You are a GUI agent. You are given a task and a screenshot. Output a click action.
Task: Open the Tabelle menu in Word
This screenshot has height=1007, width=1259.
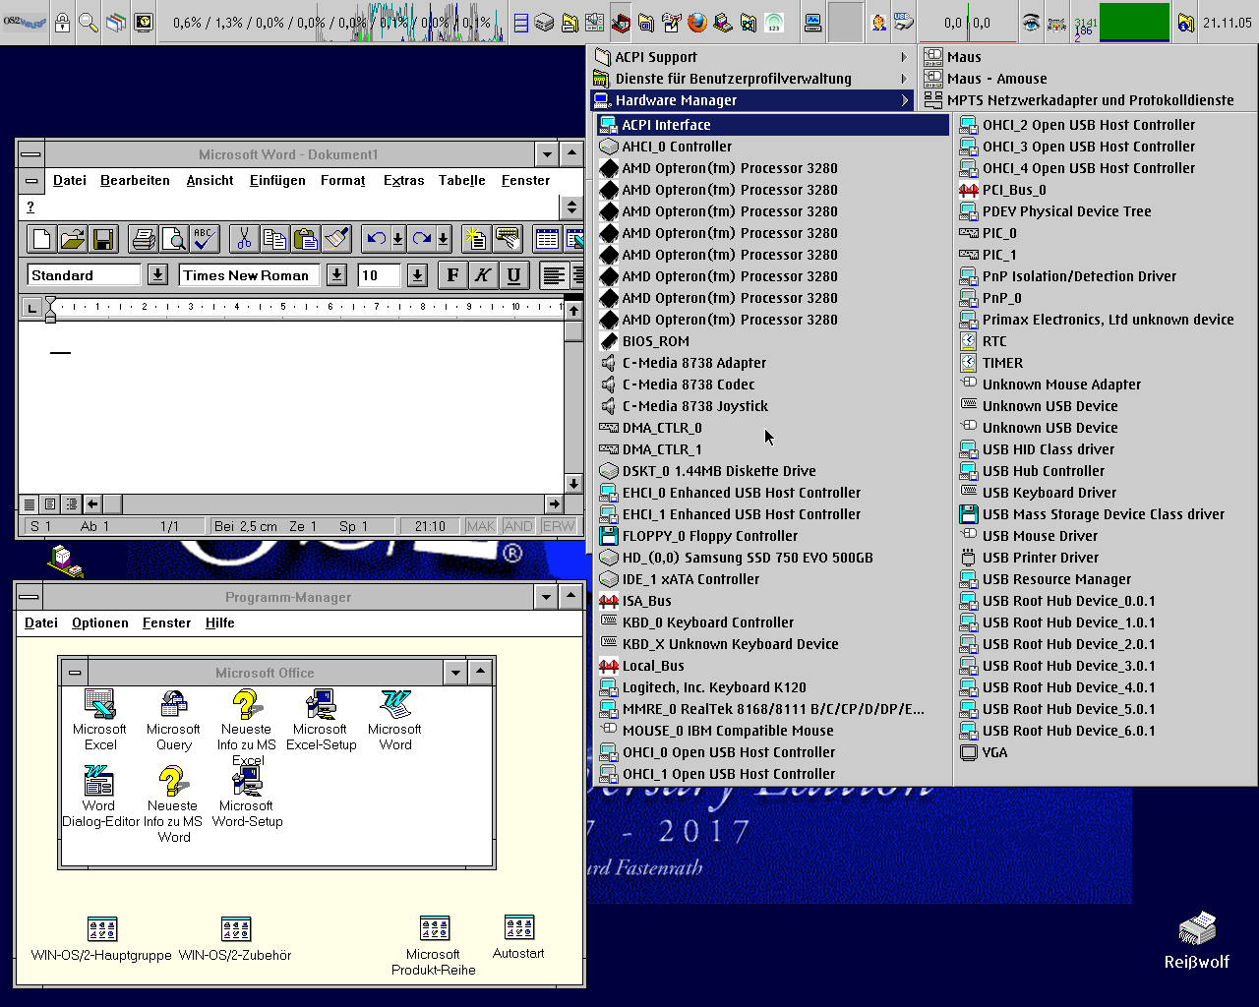[462, 180]
